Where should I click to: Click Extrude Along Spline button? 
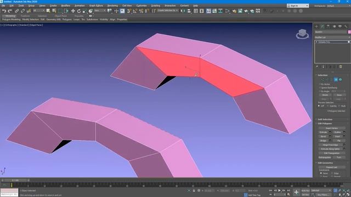pyautogui.click(x=330, y=149)
